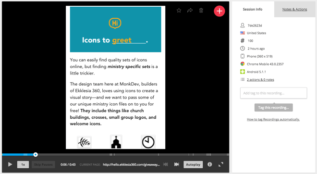Click the user ID 7de2623d
Screen dimensions: 317x174
255,25
